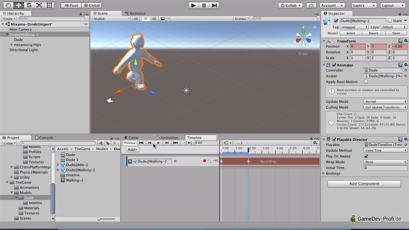Collapse the TheGame folder

point(7,182)
